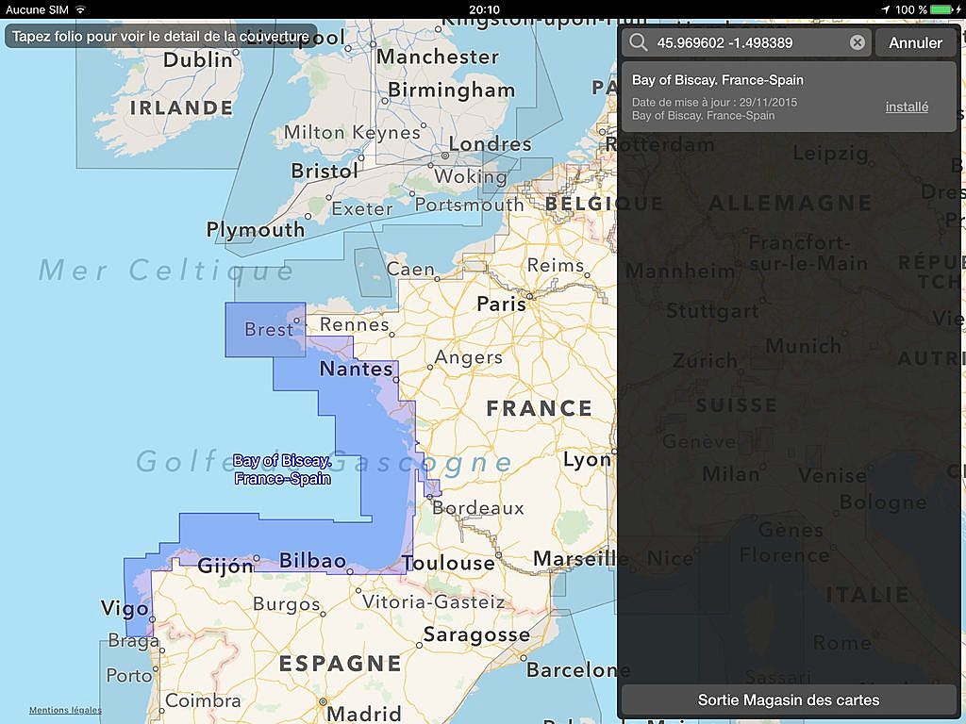The width and height of the screenshot is (966, 724).
Task: Tap the Lyon city label
Action: pos(587,460)
